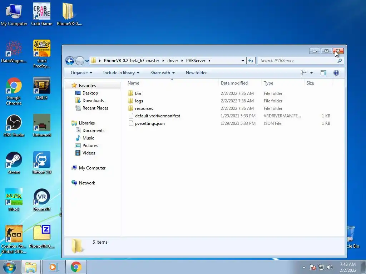366x274 pixels.
Task: Open Recent Places in Favorites
Action: pyautogui.click(x=95, y=108)
